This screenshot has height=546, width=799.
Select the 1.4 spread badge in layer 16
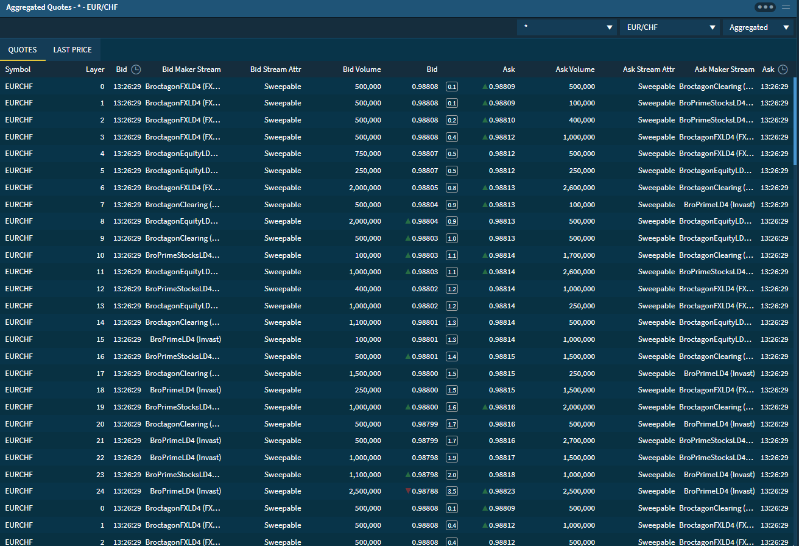(x=452, y=356)
